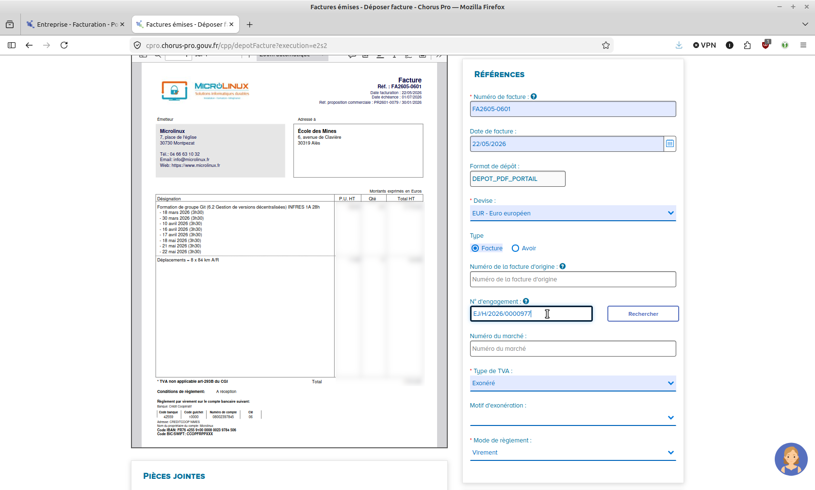815x490 pixels.
Task: Open the Motif d'exonération dropdown
Action: click(x=573, y=418)
